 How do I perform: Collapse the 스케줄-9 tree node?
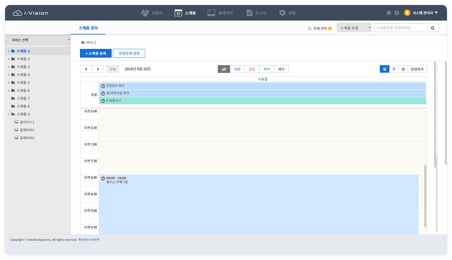click(8, 114)
